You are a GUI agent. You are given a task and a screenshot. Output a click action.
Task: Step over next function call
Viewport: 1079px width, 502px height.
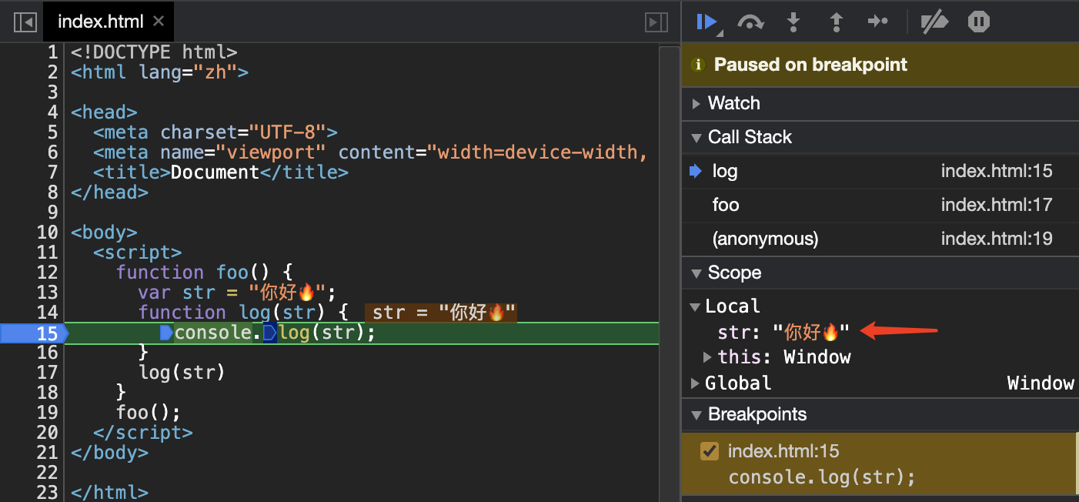click(x=750, y=22)
